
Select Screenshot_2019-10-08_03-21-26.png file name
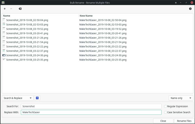[27, 38]
